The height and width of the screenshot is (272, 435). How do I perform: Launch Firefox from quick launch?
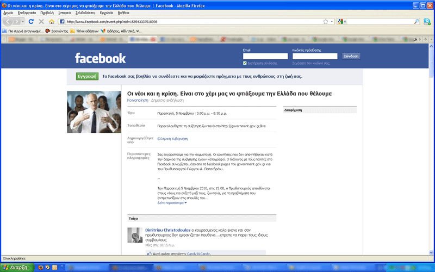pyautogui.click(x=41, y=268)
